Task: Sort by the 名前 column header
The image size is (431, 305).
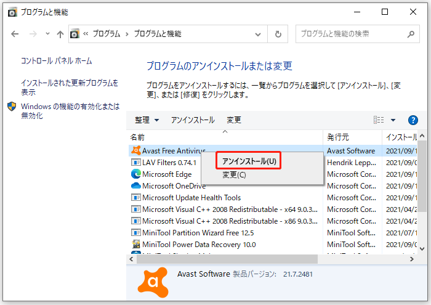Action: tap(225, 137)
